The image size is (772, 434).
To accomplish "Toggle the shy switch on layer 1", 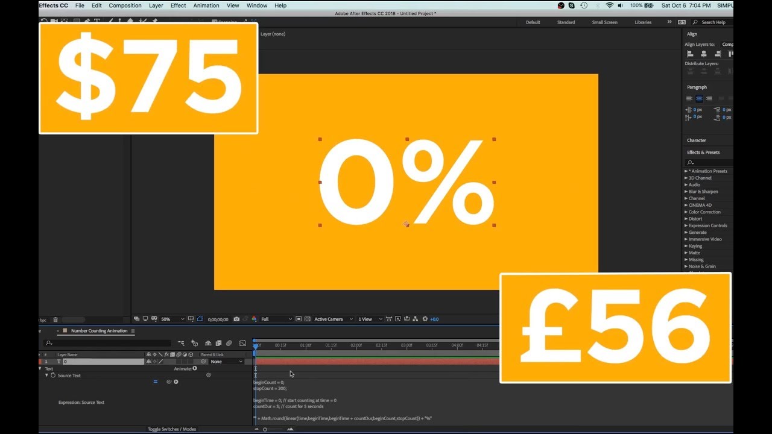I will 148,362.
